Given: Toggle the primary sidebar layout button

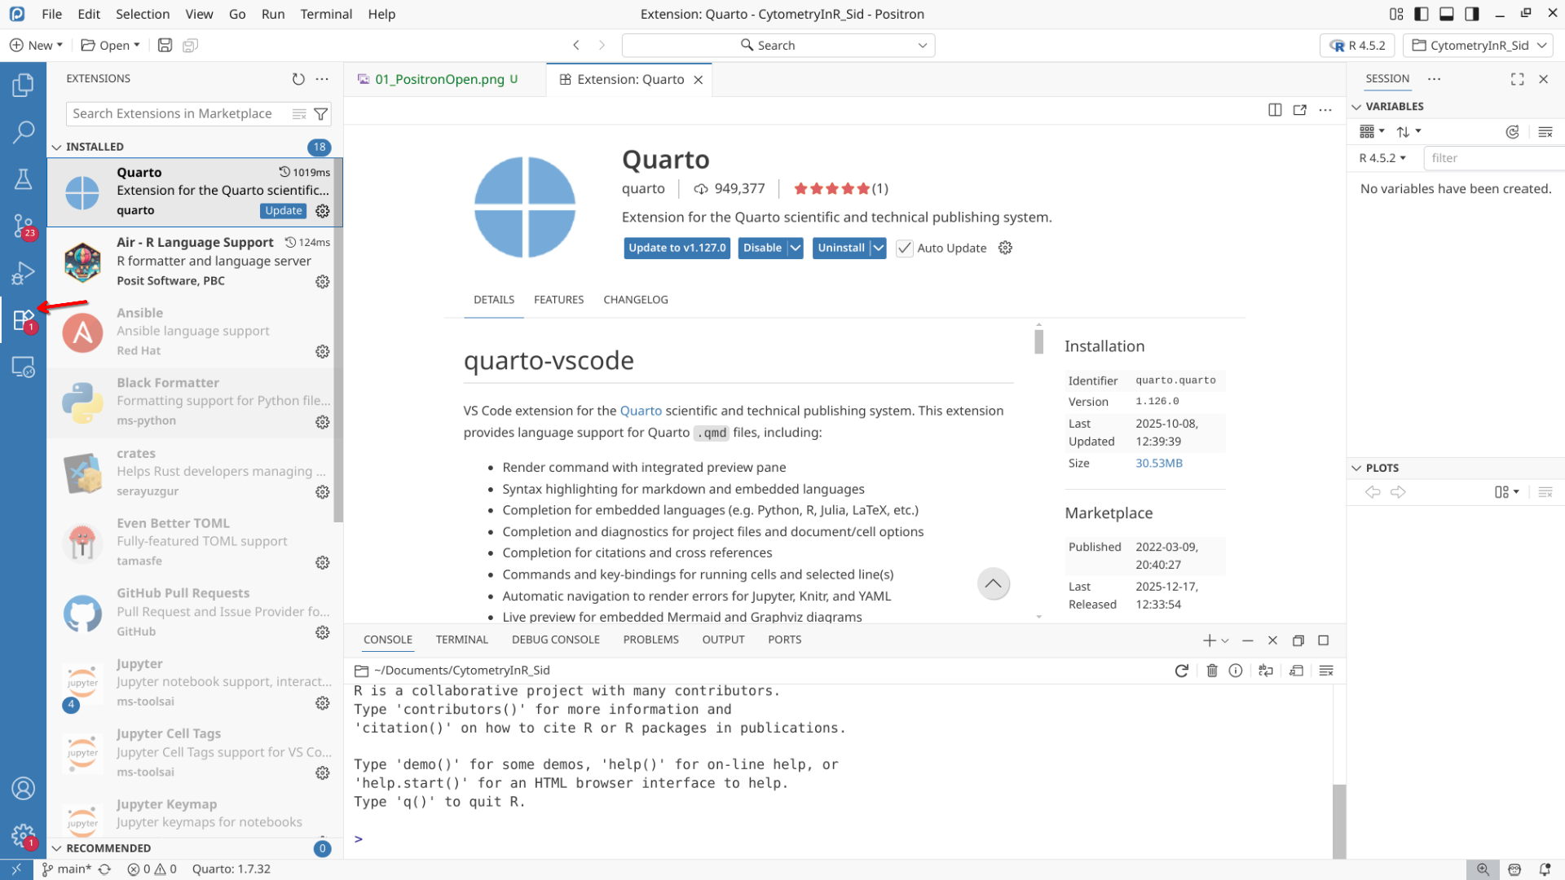Looking at the screenshot, I should pyautogui.click(x=1422, y=14).
